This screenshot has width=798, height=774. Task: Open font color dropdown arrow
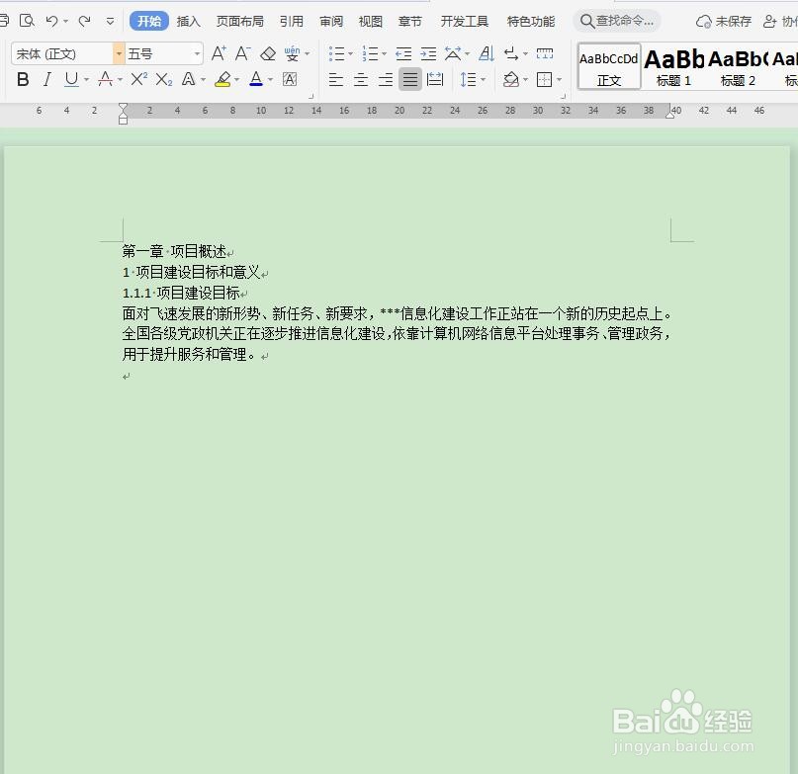coord(270,80)
